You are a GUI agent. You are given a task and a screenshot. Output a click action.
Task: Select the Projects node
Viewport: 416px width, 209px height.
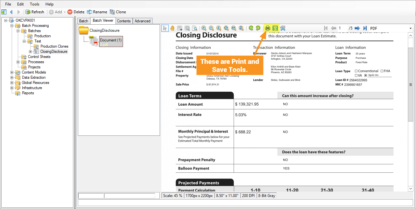point(34,67)
